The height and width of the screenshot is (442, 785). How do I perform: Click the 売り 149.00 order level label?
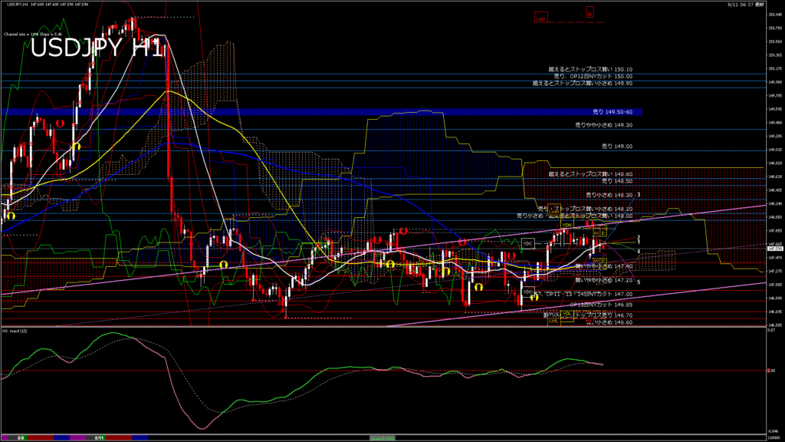(616, 146)
